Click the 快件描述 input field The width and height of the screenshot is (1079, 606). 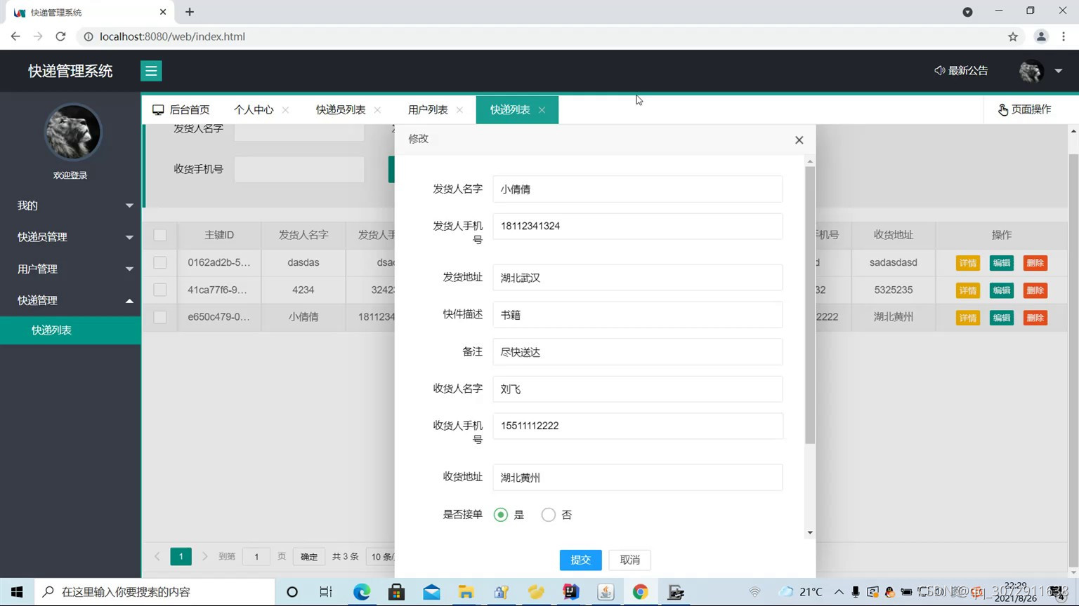638,315
